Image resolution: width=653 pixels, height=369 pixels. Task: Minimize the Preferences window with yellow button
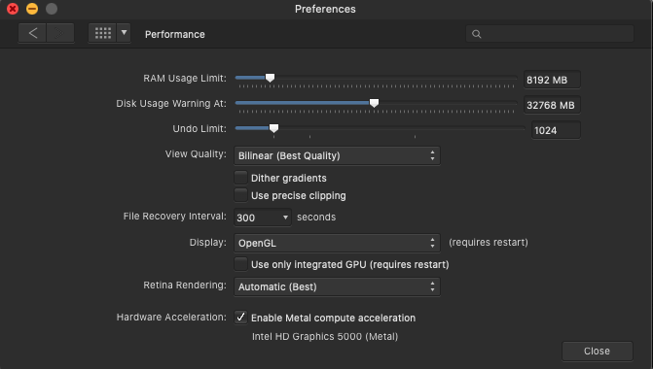(32, 9)
